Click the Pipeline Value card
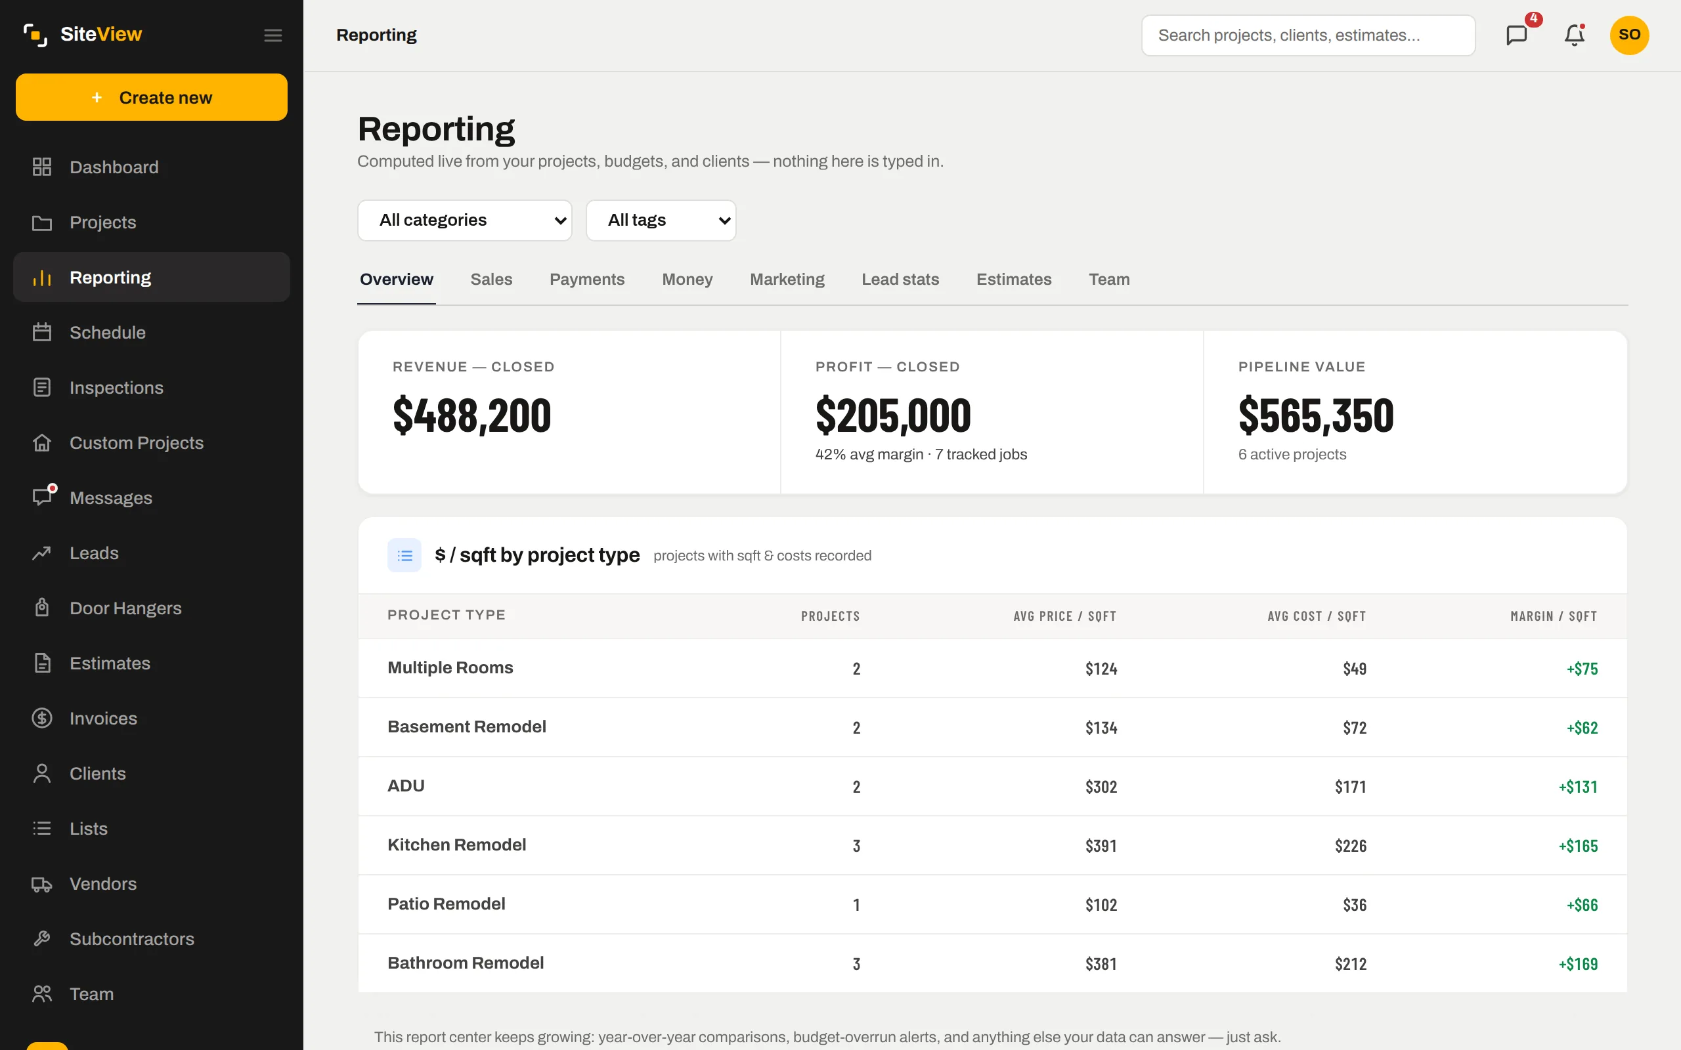The image size is (1681, 1050). click(1415, 413)
